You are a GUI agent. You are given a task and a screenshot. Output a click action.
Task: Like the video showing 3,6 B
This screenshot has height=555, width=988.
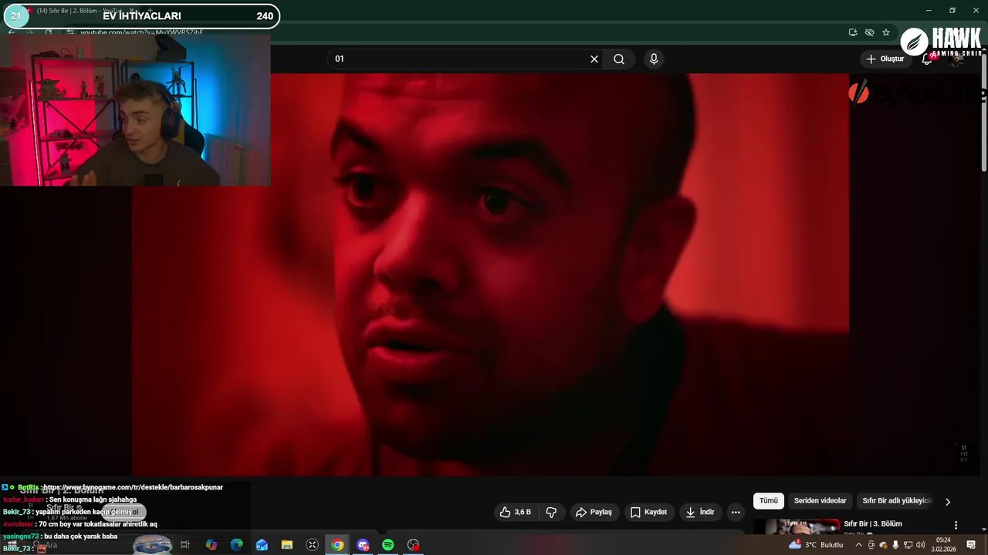pos(515,512)
